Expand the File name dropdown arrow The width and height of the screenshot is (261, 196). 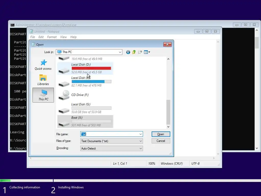pyautogui.click(x=141, y=134)
